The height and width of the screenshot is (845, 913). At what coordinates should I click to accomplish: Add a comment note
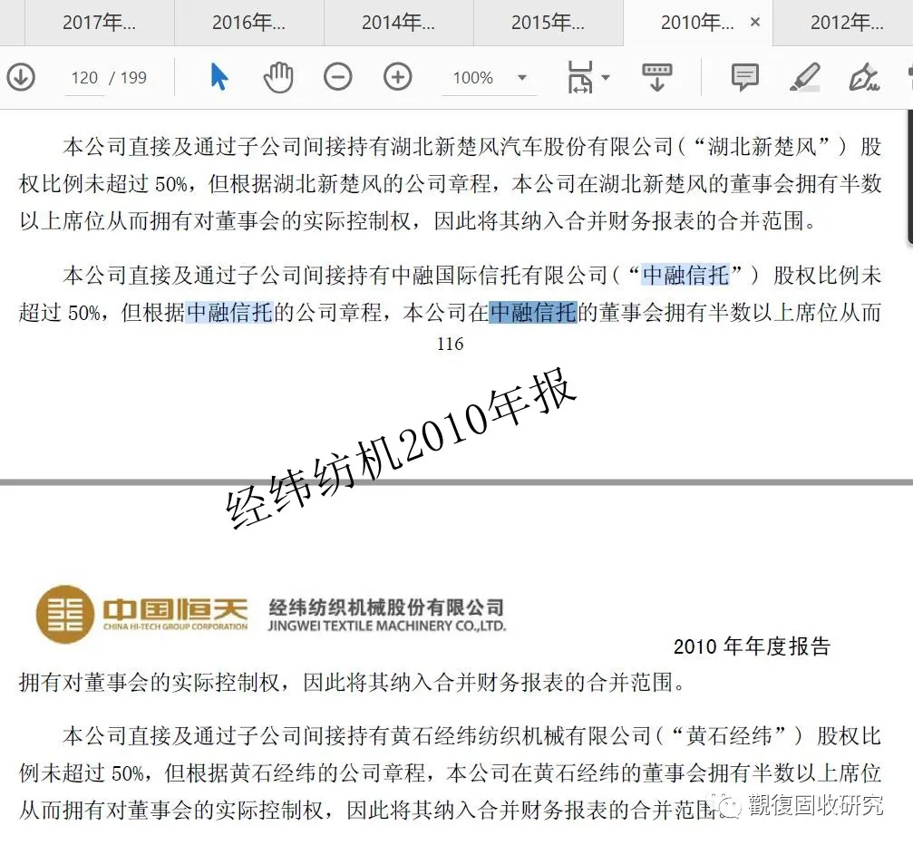744,77
